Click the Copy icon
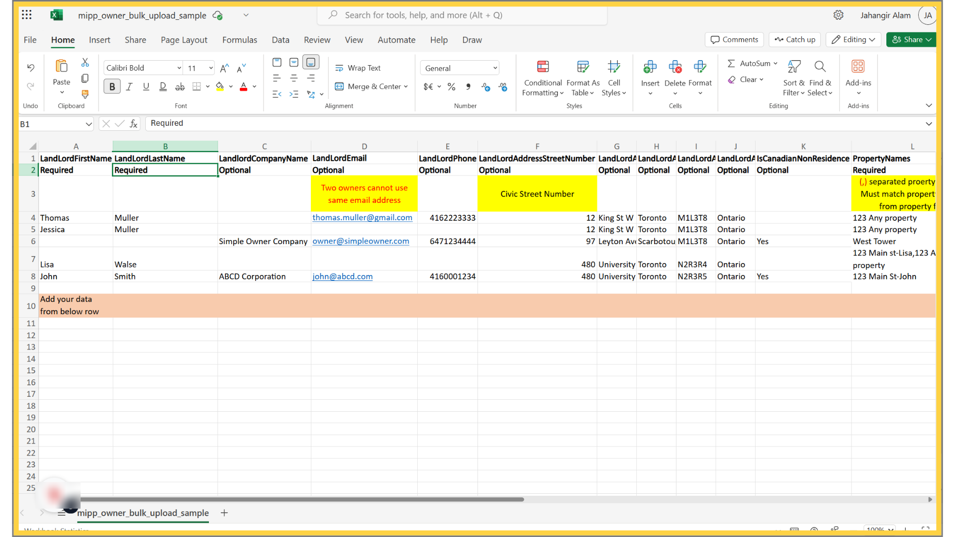955x537 pixels. (x=85, y=78)
